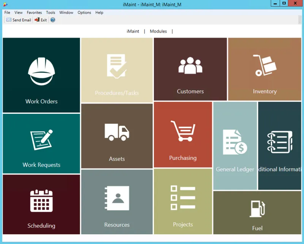
Task: Click the iMaint app icon in title bar
Action: coord(5,4)
